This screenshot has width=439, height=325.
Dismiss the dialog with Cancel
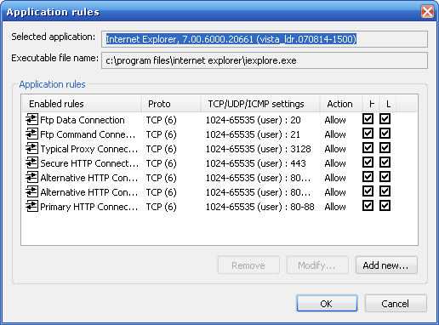396,304
